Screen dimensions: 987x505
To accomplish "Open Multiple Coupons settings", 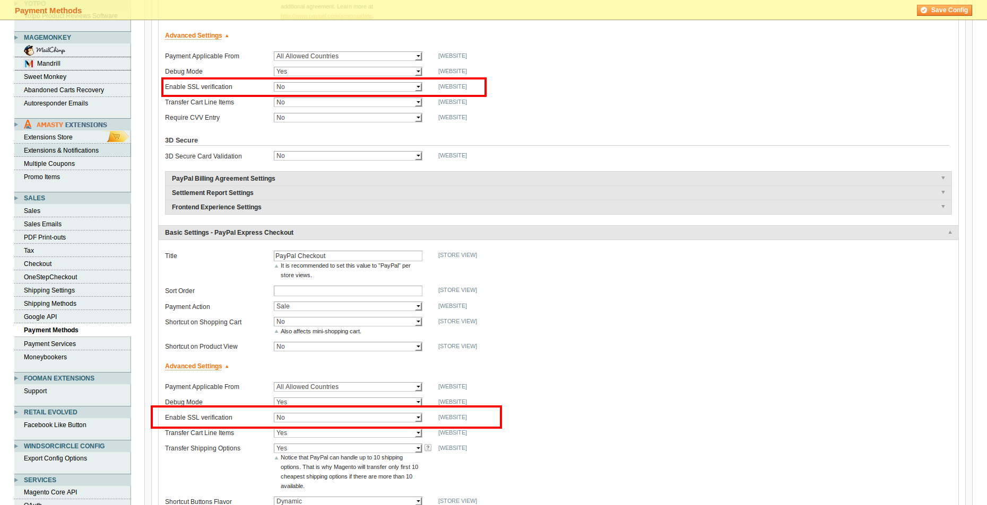I will [x=49, y=164].
